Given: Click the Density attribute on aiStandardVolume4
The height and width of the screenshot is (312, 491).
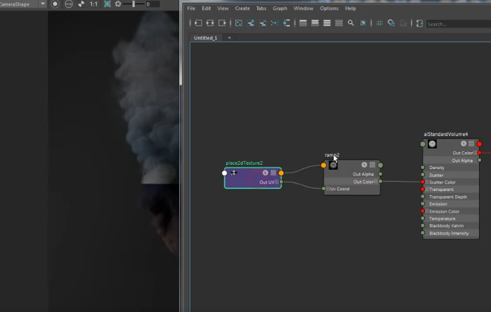Looking at the screenshot, I should (x=437, y=168).
